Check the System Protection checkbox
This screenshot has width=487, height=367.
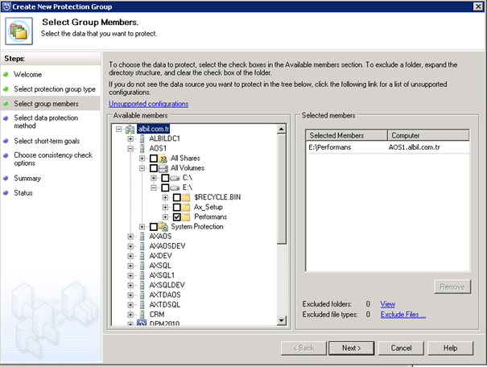[154, 227]
